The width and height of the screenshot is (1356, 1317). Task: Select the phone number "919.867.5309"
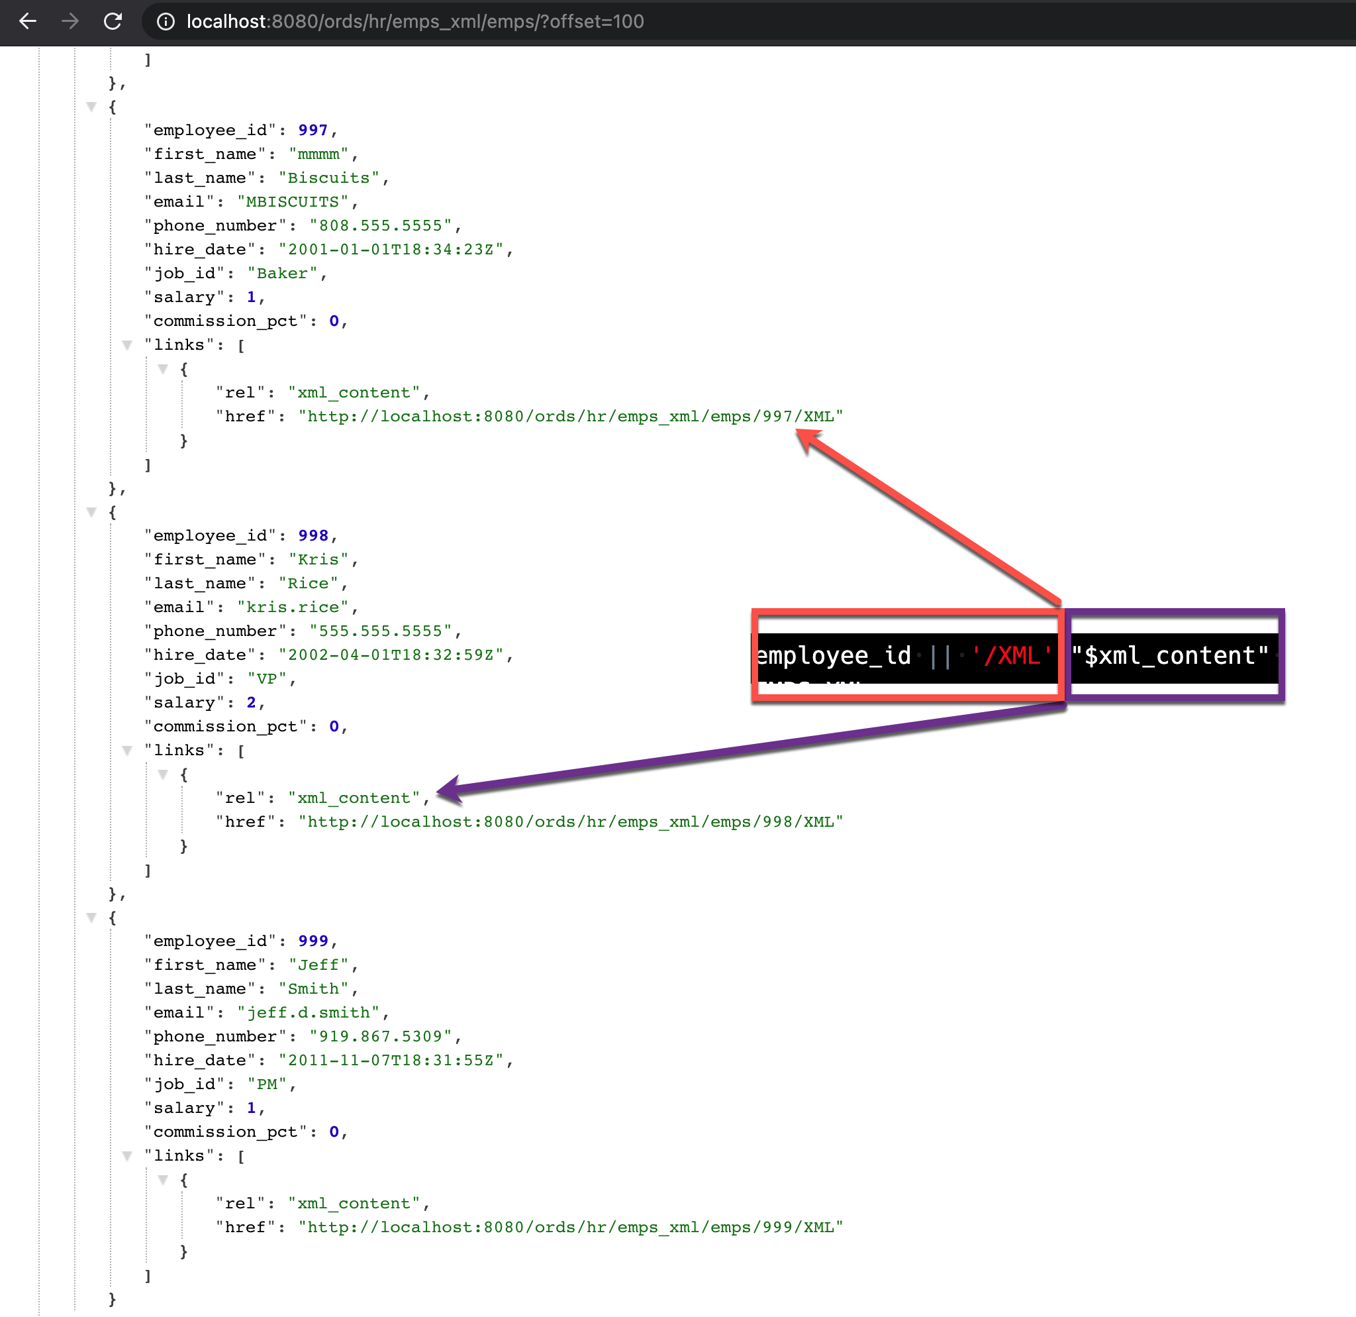[381, 1037]
